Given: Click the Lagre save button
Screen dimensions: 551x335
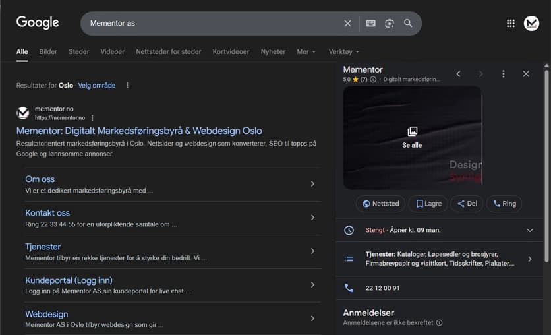Looking at the screenshot, I should coord(428,204).
